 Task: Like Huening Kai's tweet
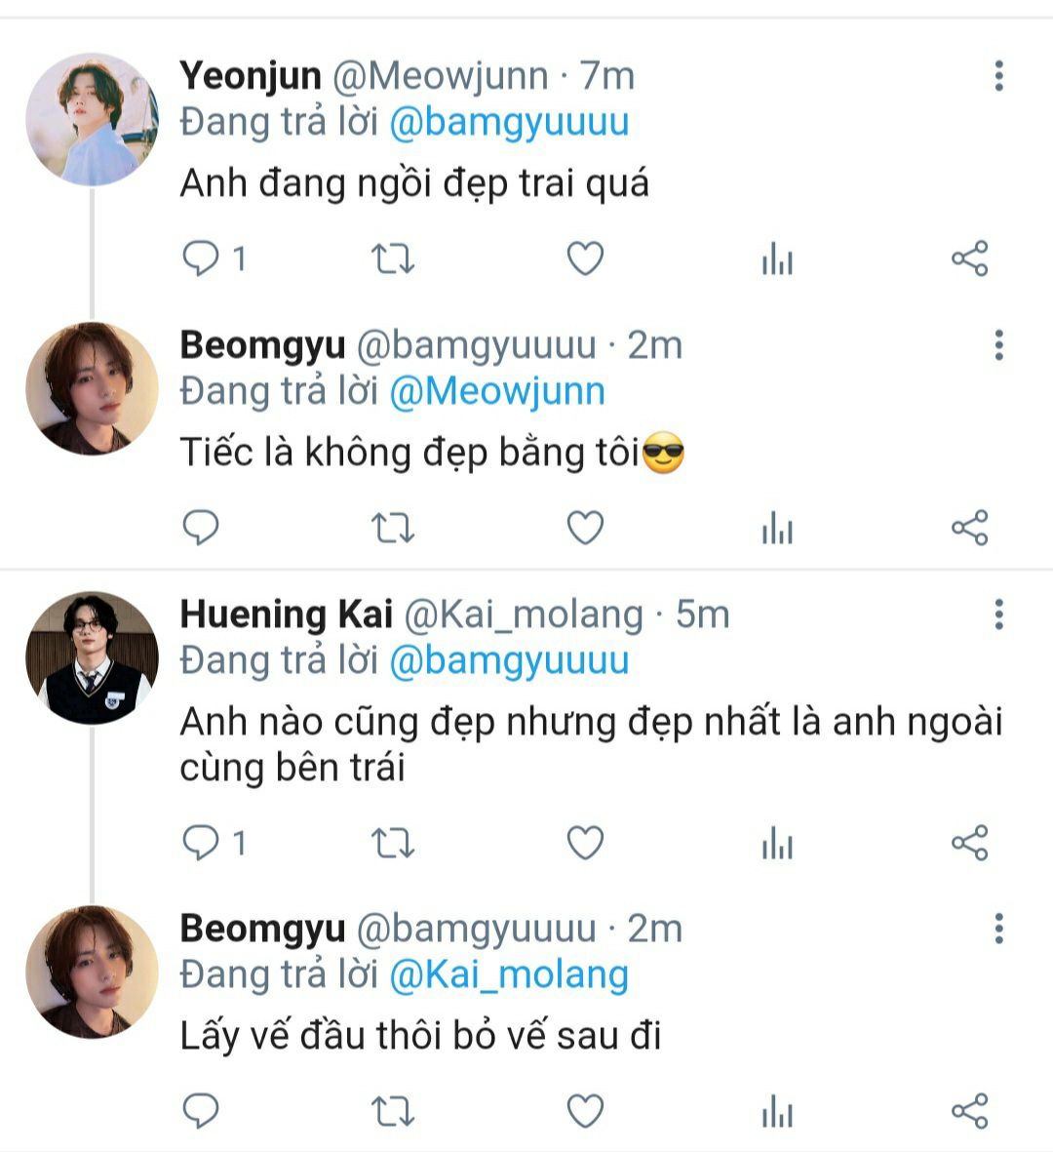[x=585, y=843]
